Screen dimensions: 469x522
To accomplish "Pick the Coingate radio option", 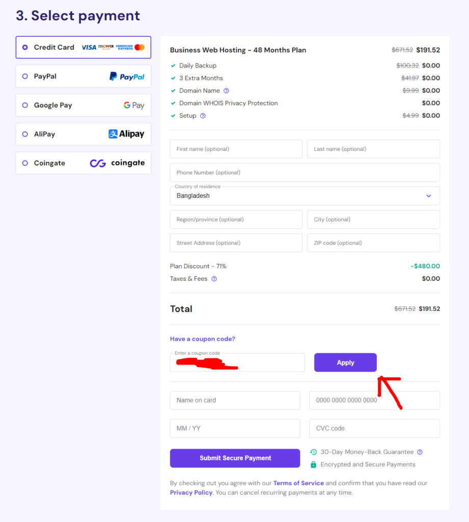I will [x=25, y=163].
